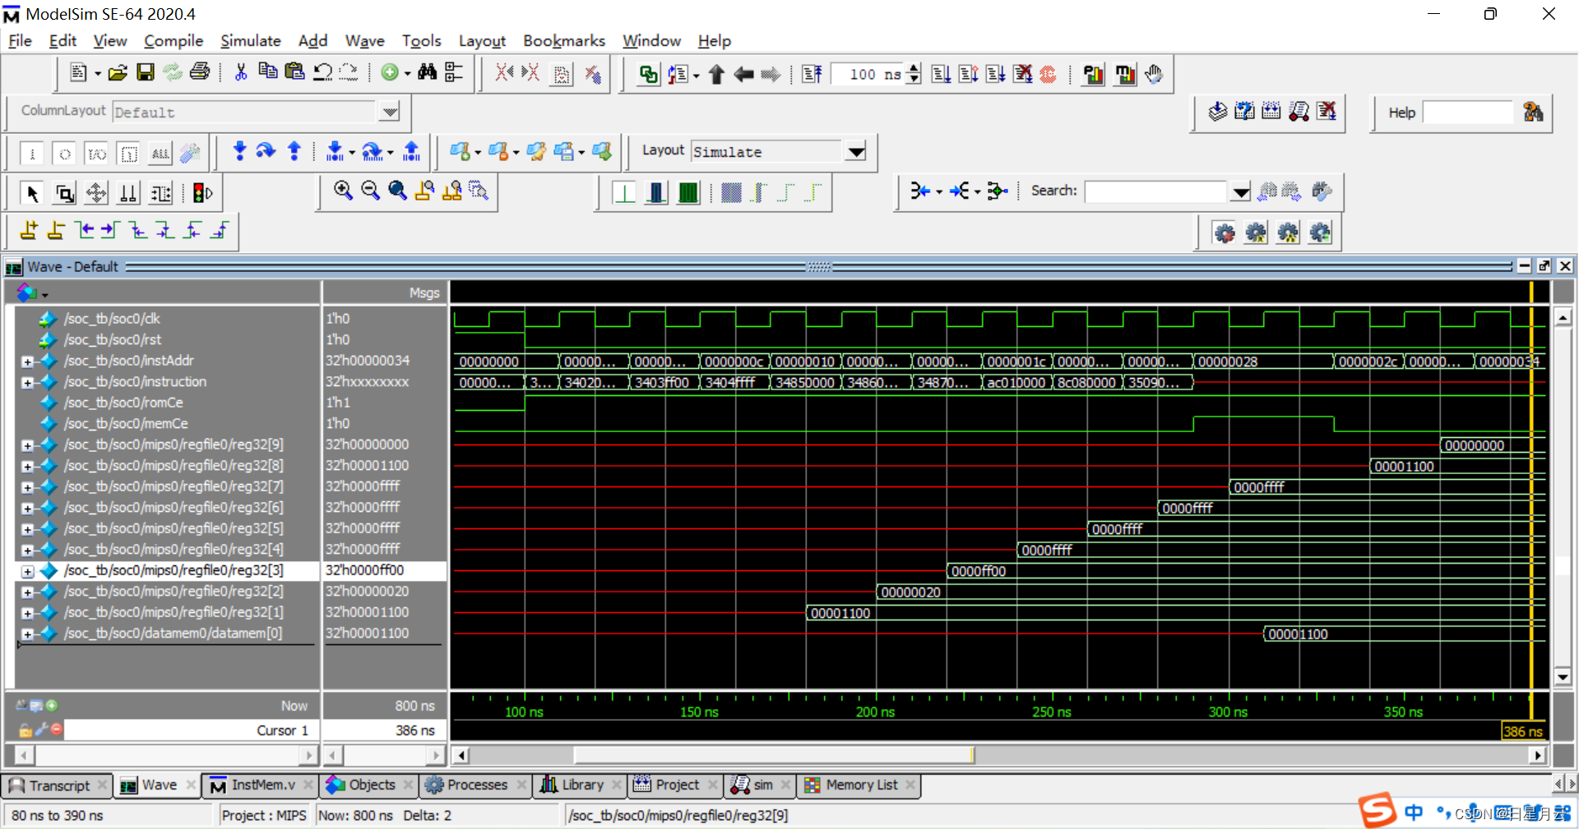This screenshot has height=829, width=1579.
Task: Click the yellow cursor time marker 386 ns
Action: coord(1522,731)
